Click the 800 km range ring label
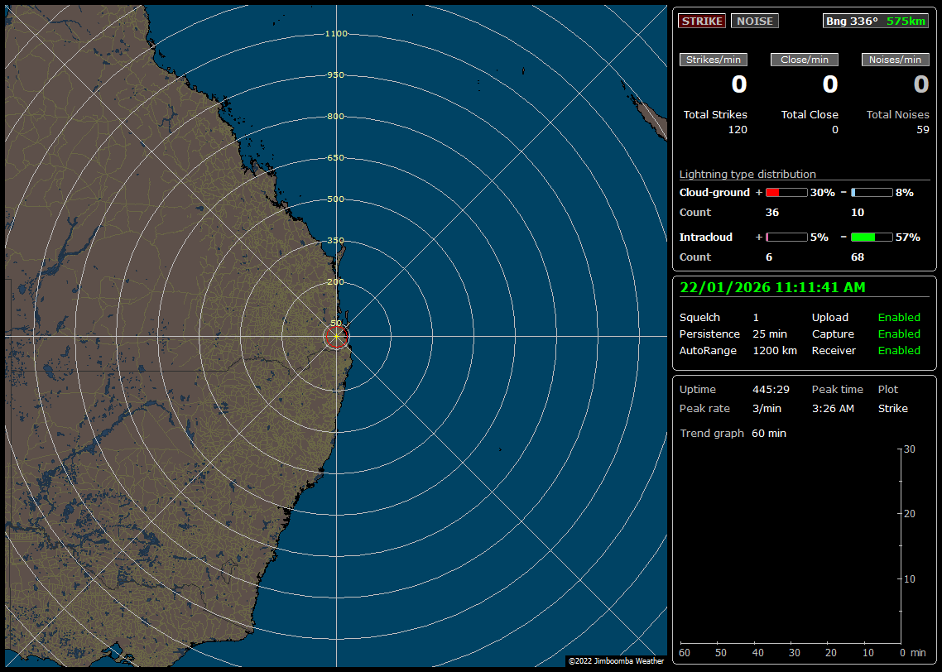 click(336, 117)
